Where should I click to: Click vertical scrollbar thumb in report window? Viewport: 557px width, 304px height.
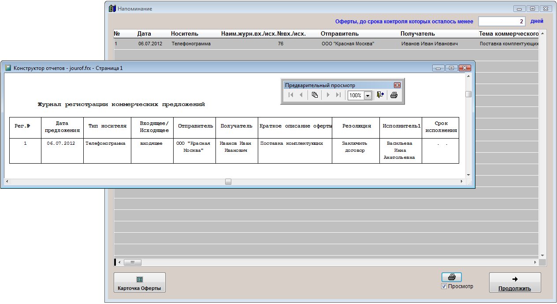(468, 94)
